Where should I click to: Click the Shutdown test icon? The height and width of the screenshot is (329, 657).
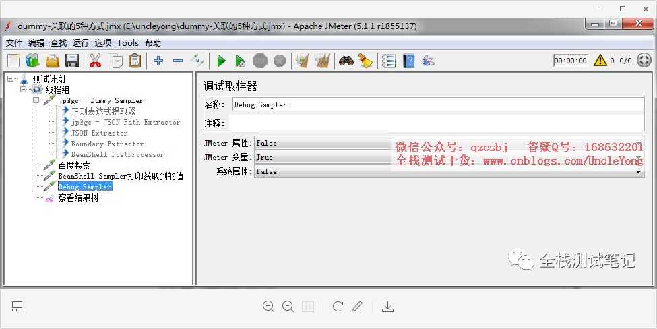click(x=280, y=61)
